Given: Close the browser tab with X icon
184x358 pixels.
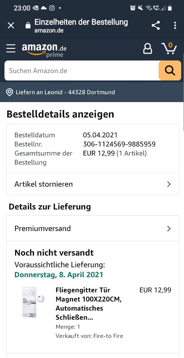Looking at the screenshot, I should [x=11, y=26].
